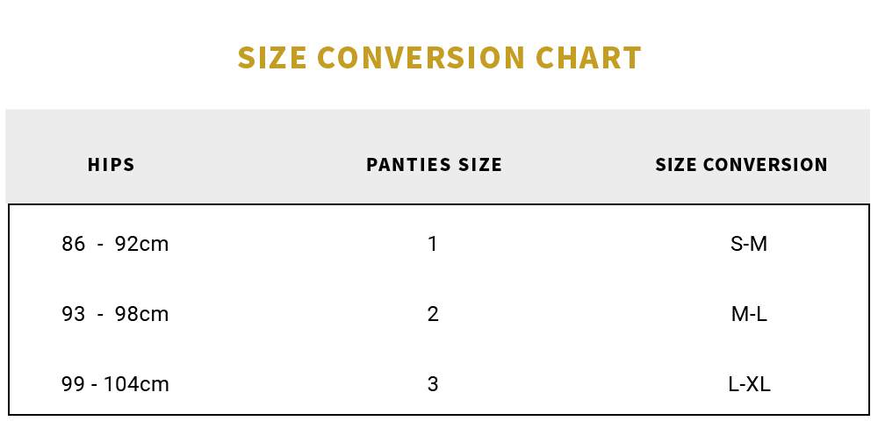Click panties size 2 cell

point(433,314)
